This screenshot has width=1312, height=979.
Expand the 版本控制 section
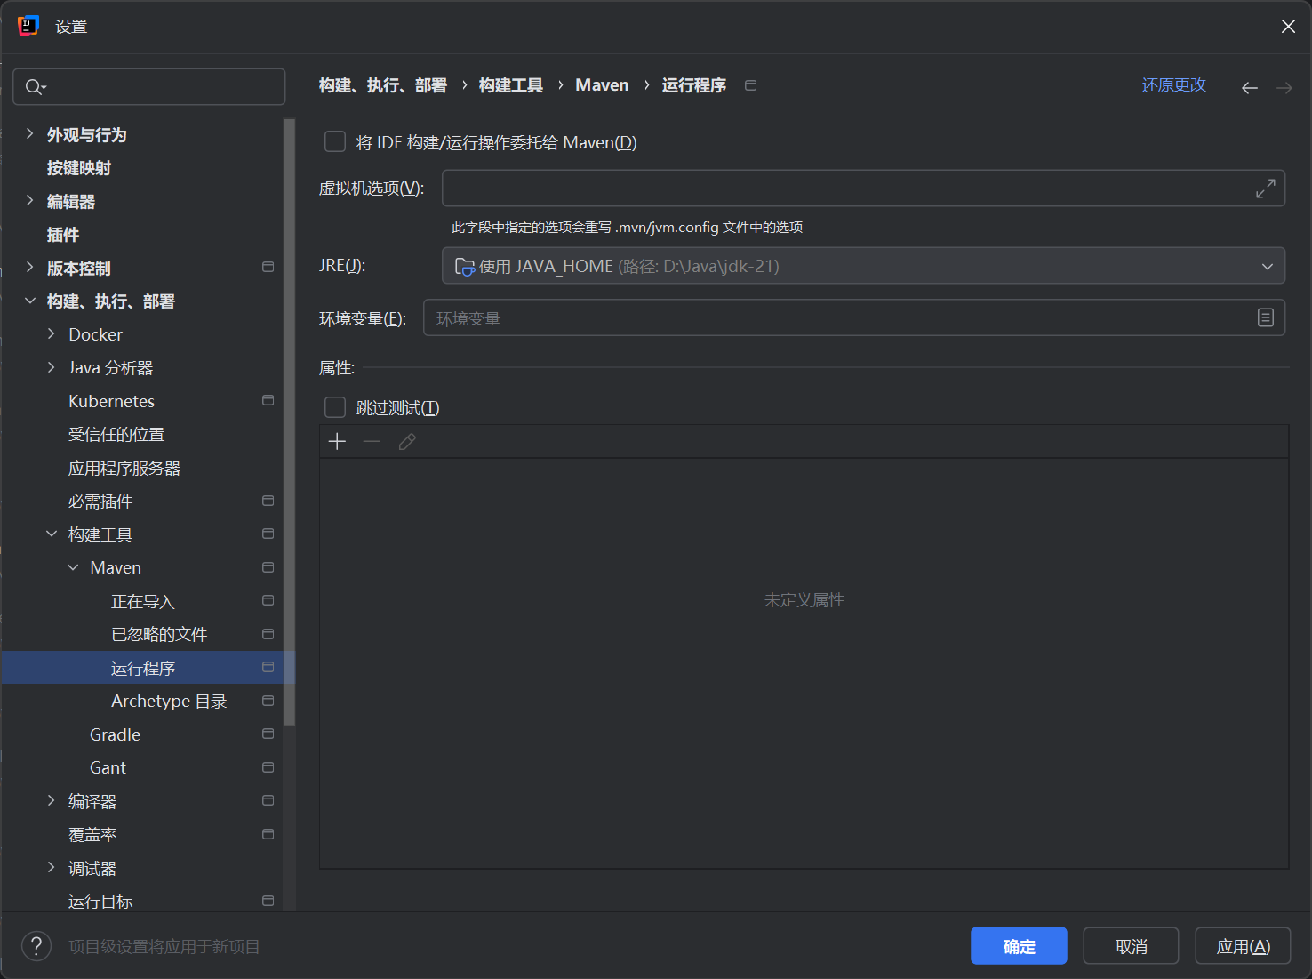(29, 268)
